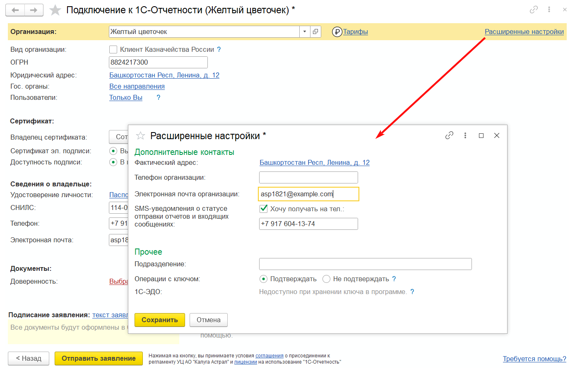Open текст заявления link
The height and width of the screenshot is (381, 575).
[110, 315]
